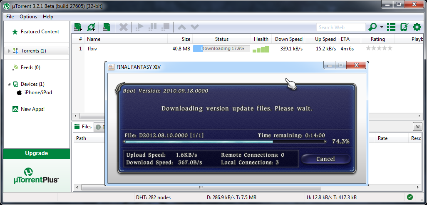
Task: Expand the Torrents (1) tree node
Action: coord(9,51)
